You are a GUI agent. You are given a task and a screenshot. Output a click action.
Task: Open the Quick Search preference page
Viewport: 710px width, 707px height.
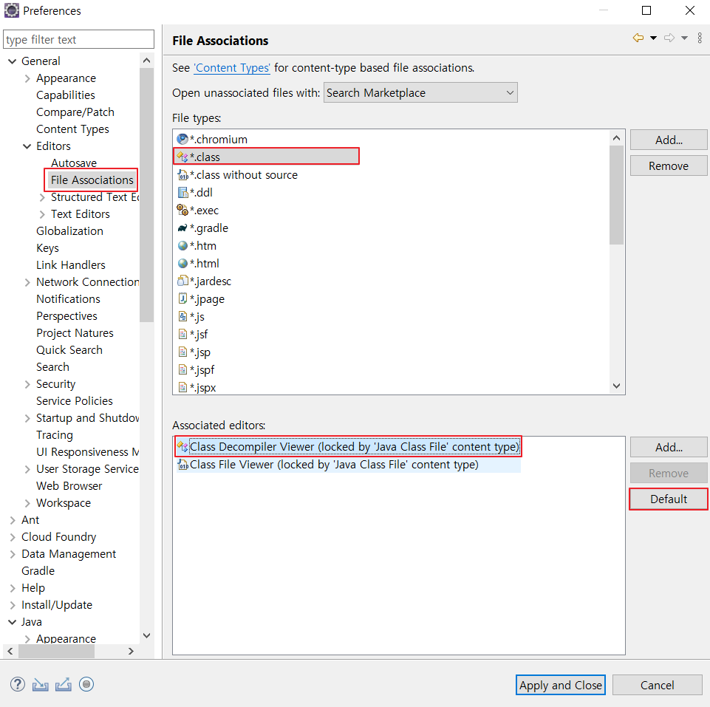point(69,350)
